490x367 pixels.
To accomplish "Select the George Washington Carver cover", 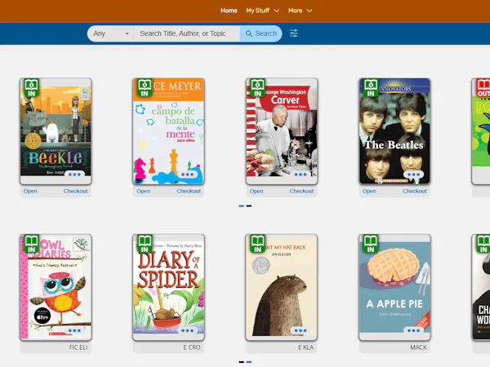I will [x=282, y=131].
